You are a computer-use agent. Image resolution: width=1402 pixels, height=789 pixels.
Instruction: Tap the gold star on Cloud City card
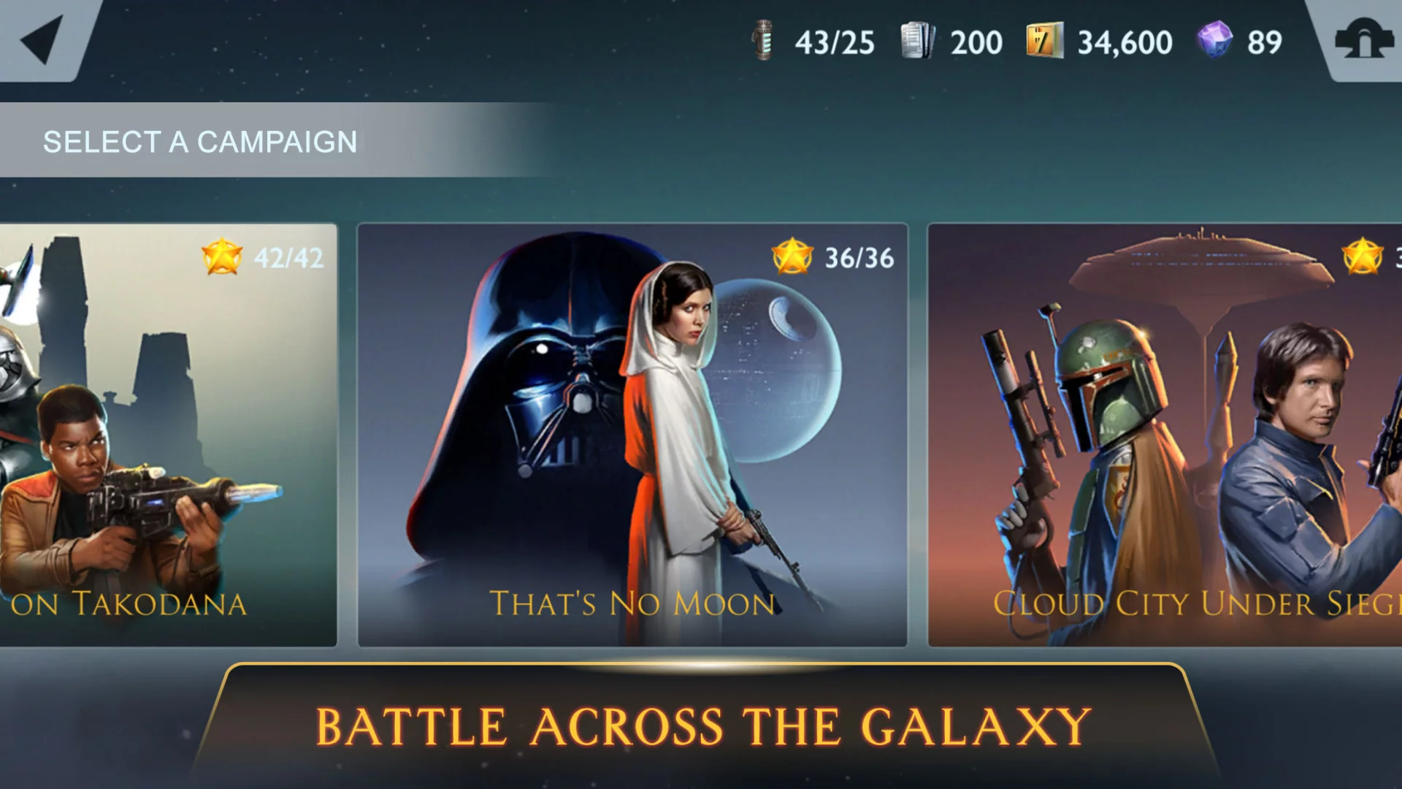tap(1363, 256)
